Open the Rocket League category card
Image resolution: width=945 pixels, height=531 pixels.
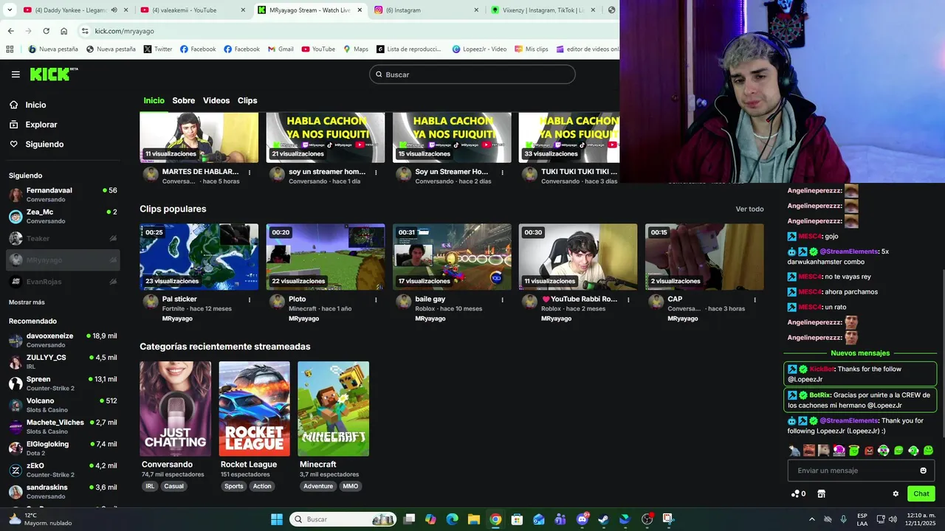click(x=255, y=409)
